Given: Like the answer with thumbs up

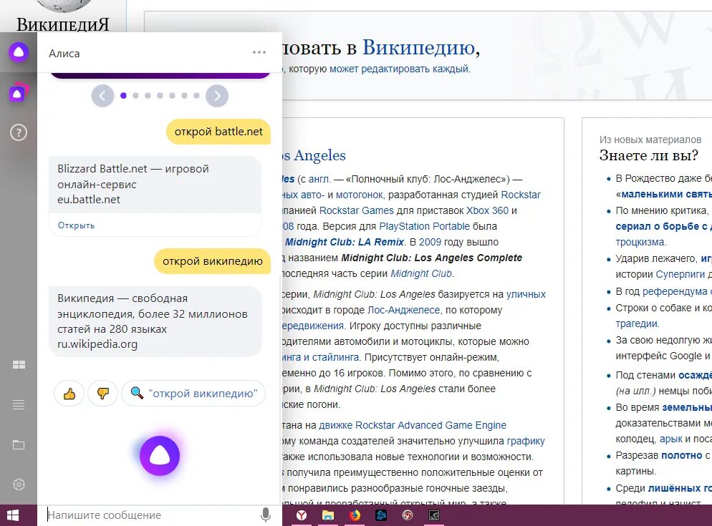Looking at the screenshot, I should tap(69, 394).
